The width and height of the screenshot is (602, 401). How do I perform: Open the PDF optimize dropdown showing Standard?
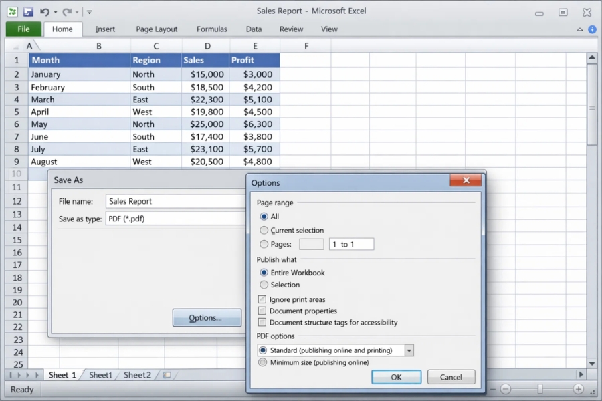410,350
